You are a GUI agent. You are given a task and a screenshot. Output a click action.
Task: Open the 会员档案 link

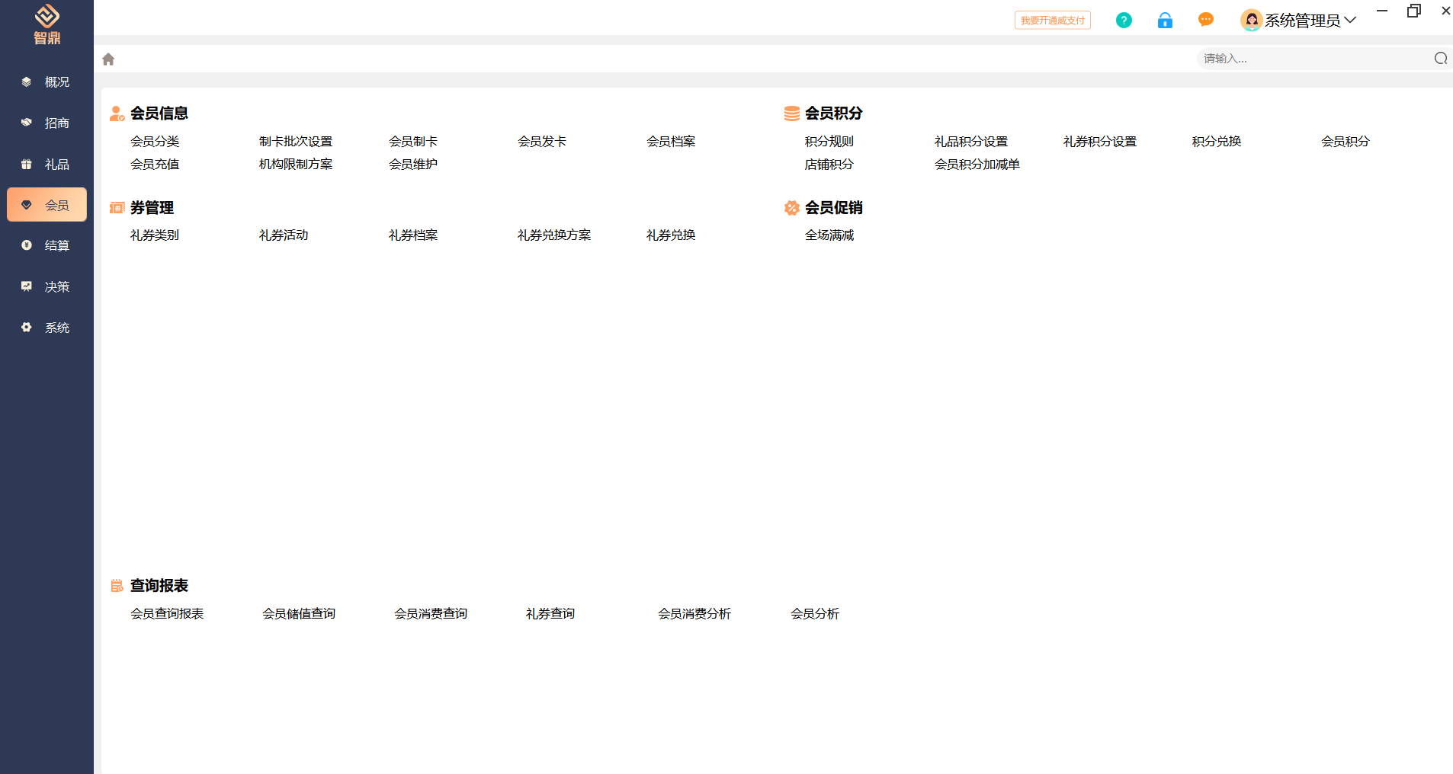click(670, 142)
